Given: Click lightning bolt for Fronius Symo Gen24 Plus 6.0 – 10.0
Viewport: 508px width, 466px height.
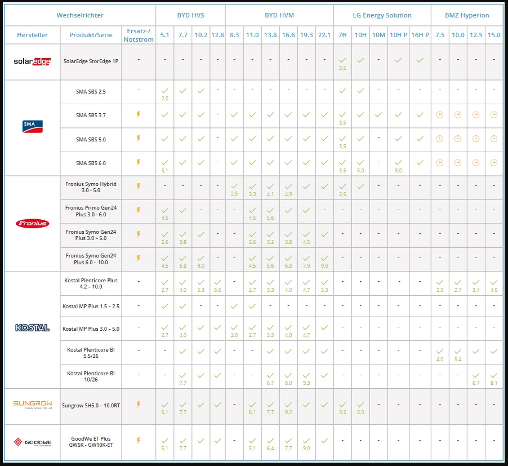Looking at the screenshot, I should click(139, 258).
